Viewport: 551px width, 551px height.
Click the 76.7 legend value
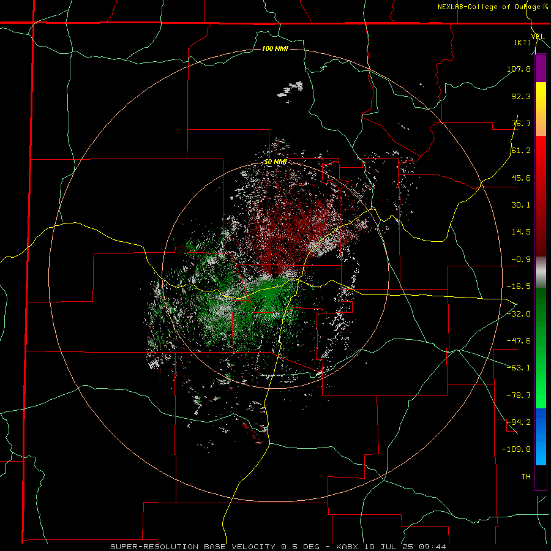521,123
